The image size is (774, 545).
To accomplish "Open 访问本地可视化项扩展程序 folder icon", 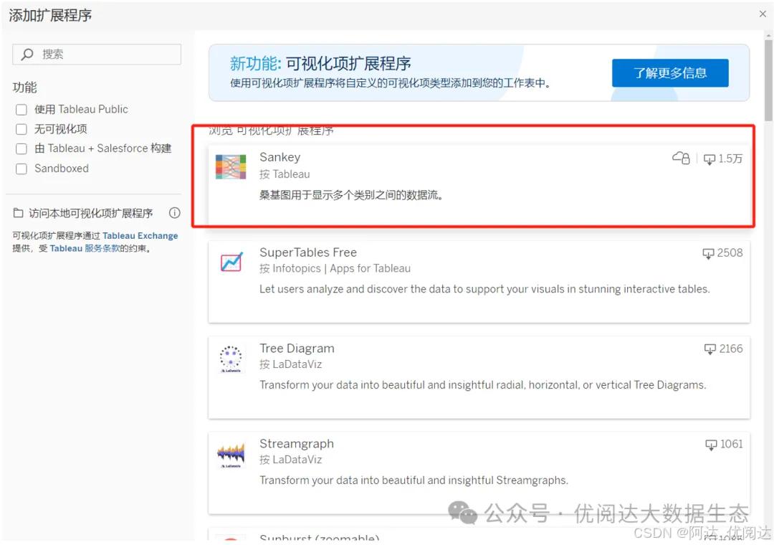I will click(x=18, y=213).
